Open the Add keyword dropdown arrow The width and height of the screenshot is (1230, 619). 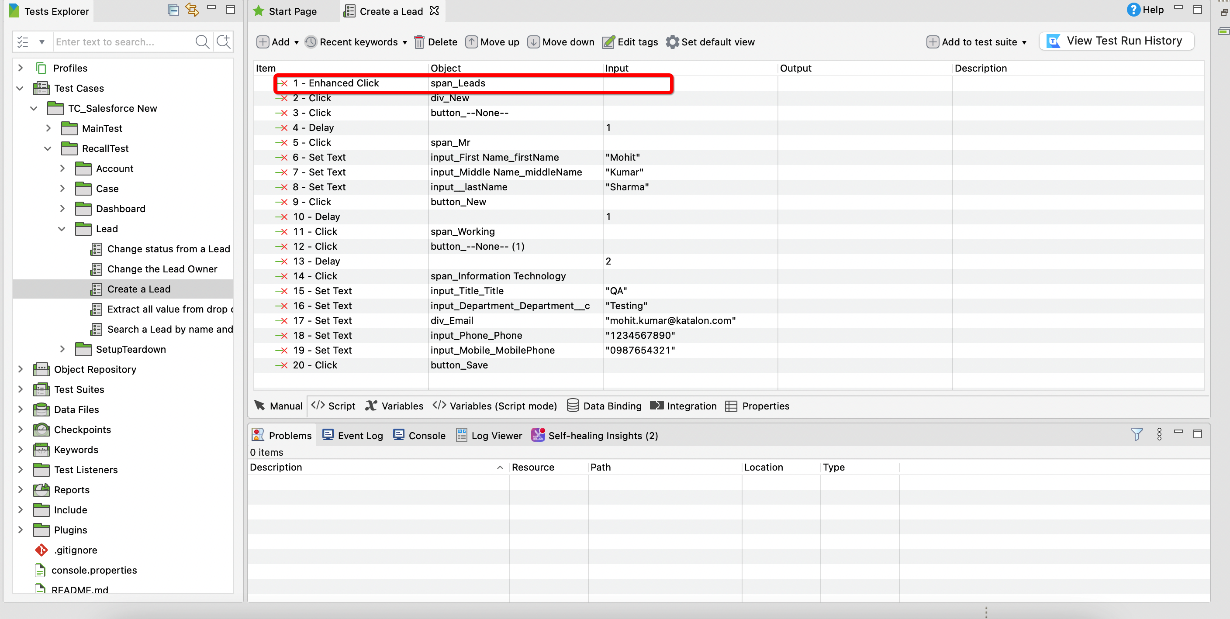[297, 42]
